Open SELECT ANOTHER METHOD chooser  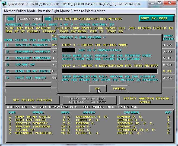click(146, 100)
